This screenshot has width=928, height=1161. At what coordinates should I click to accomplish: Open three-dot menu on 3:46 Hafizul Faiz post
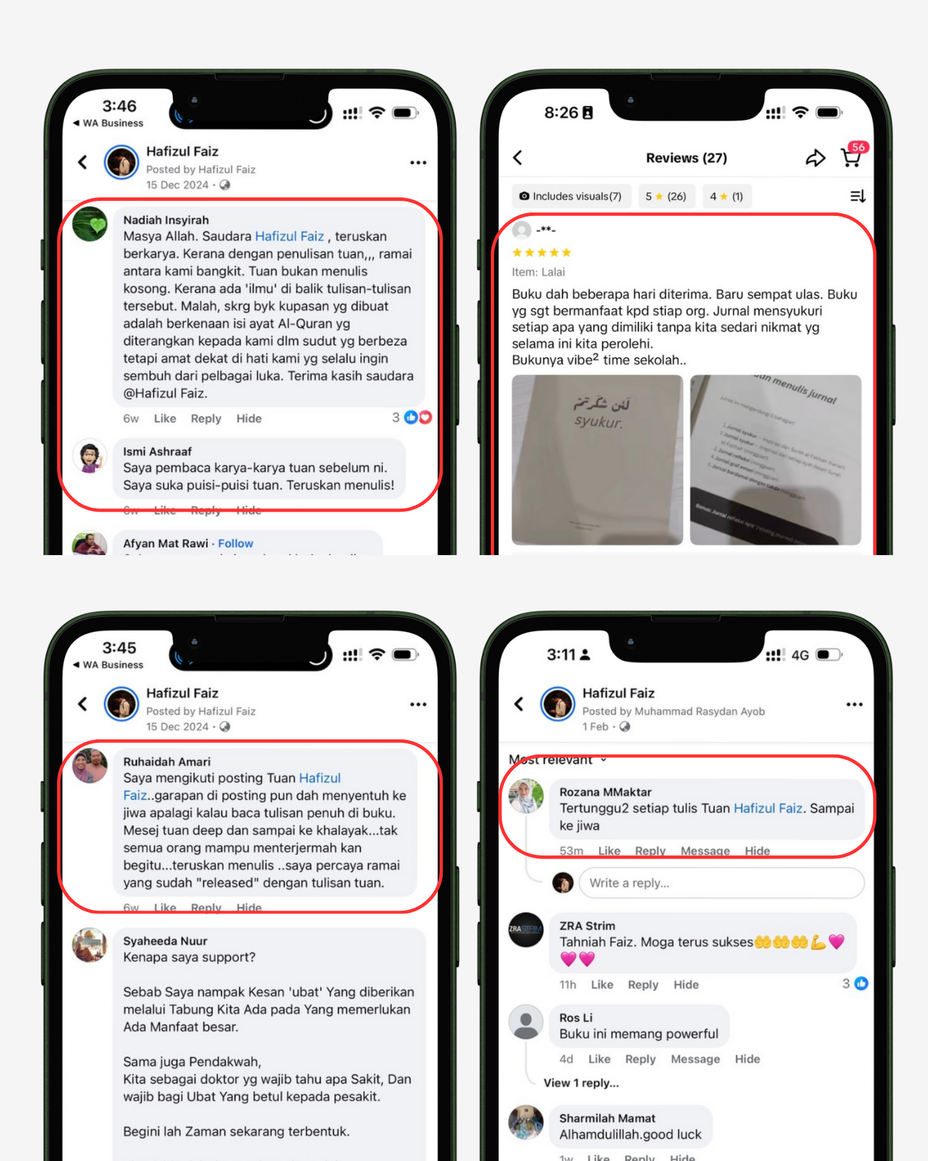(418, 163)
